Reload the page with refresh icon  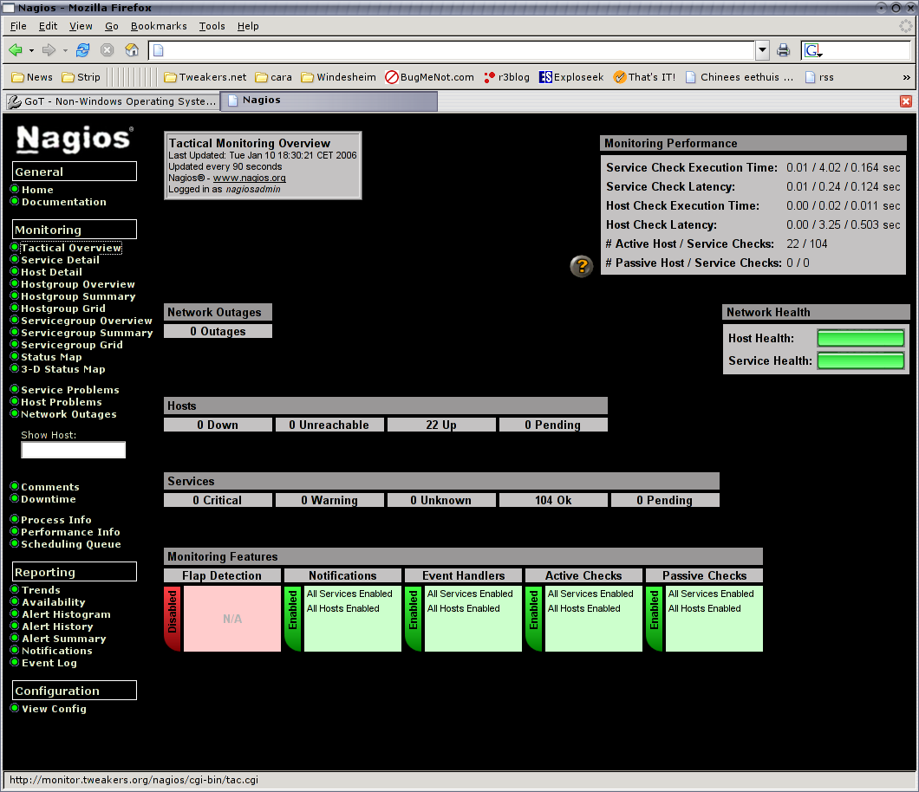pos(82,50)
